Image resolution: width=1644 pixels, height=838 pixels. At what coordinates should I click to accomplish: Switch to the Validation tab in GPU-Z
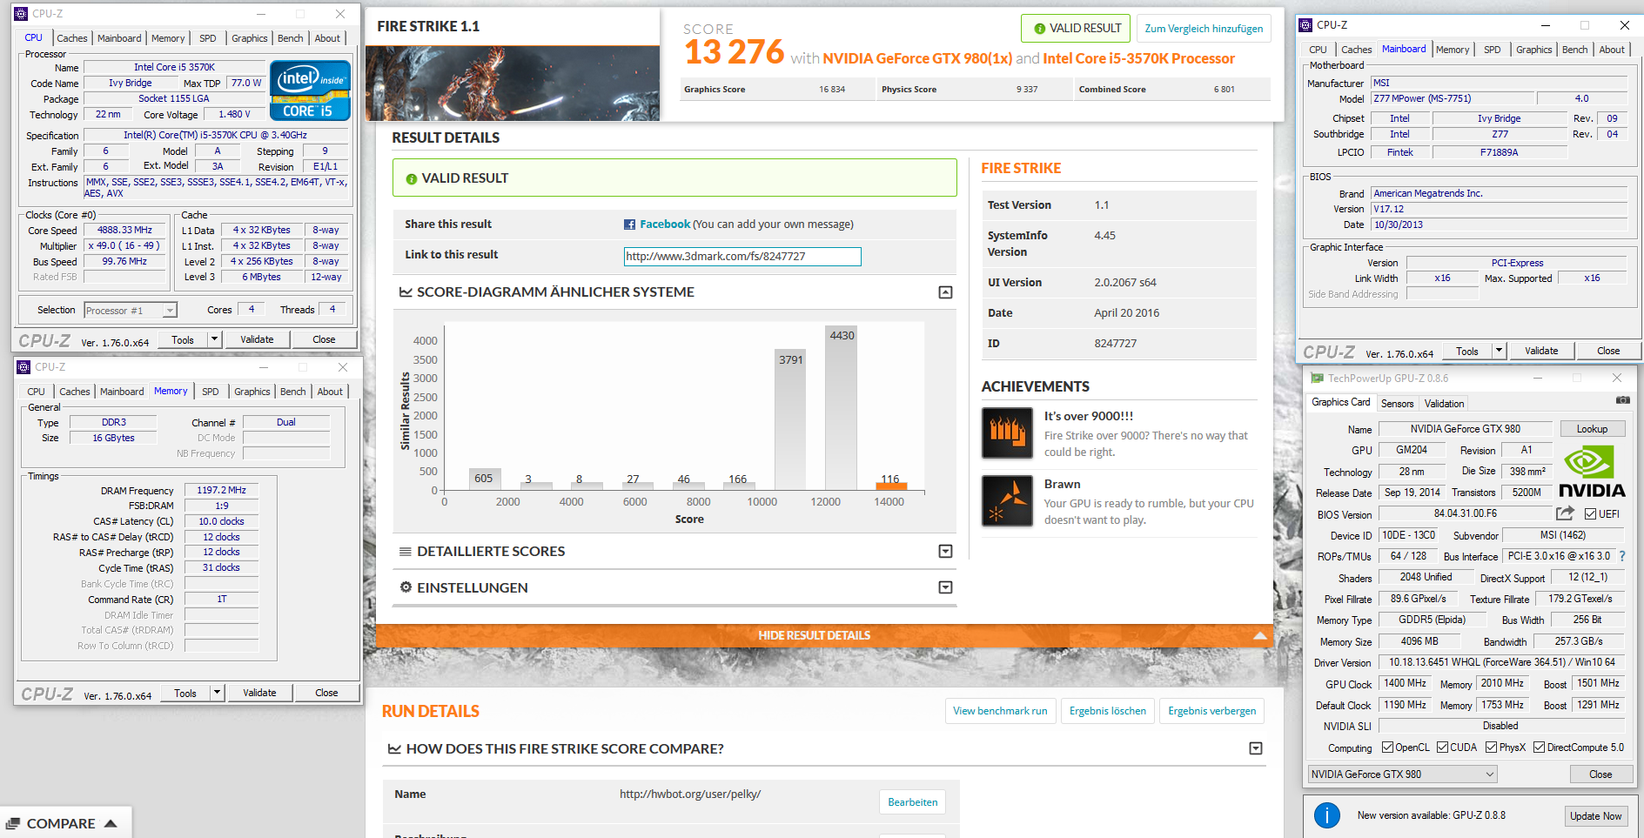tap(1444, 404)
